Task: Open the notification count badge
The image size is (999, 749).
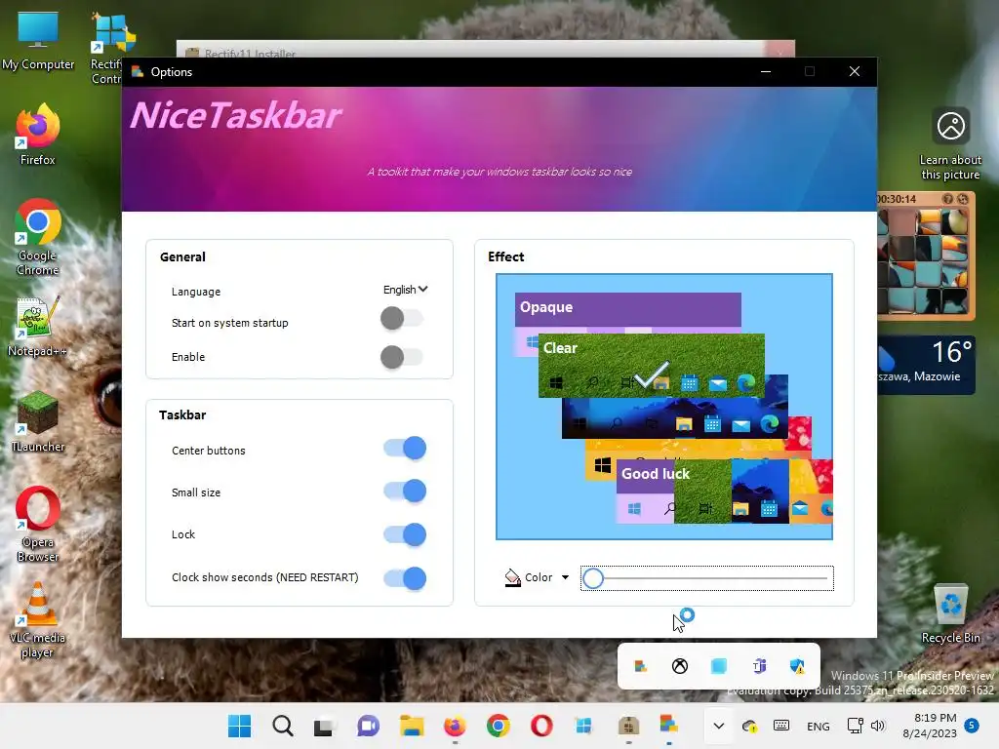Action: (972, 725)
